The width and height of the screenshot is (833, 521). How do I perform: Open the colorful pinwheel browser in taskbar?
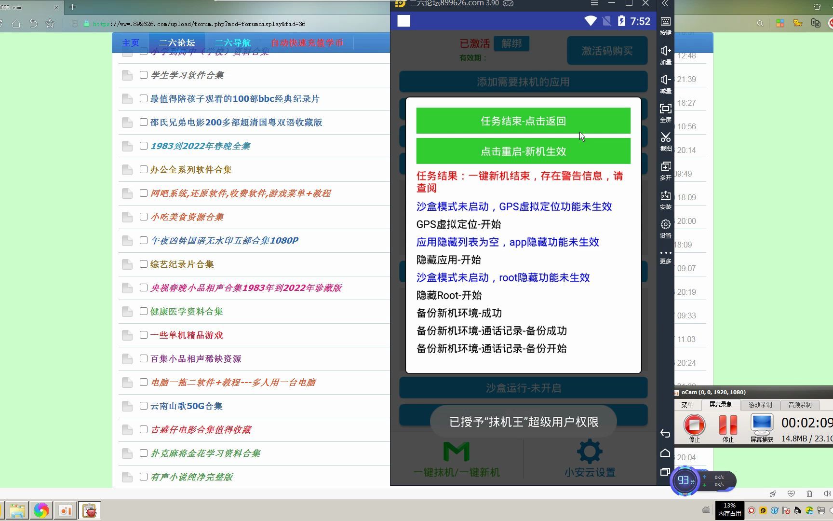pos(41,510)
